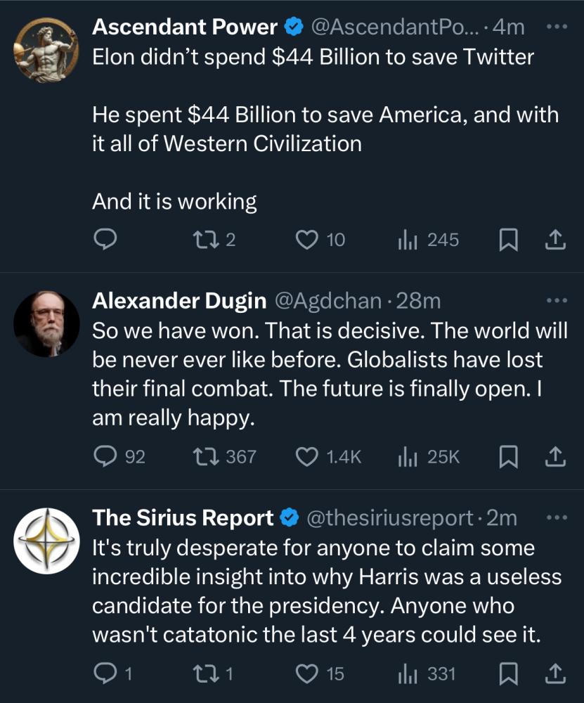Share the Ascendant Power tweet
This screenshot has height=703, width=584.
click(x=555, y=240)
